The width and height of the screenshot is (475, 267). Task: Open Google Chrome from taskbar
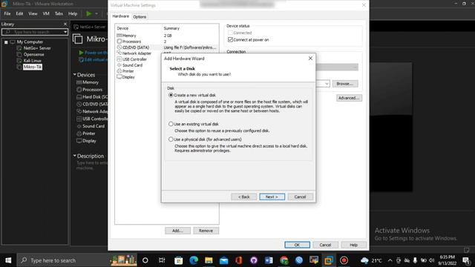[x=284, y=260]
